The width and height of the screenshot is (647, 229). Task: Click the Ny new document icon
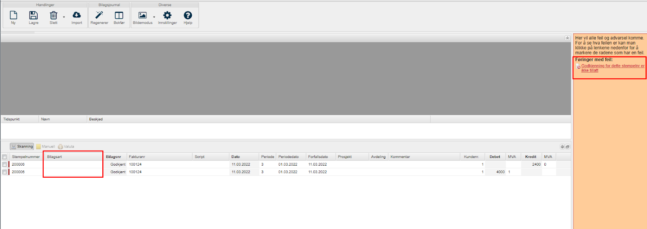[13, 16]
